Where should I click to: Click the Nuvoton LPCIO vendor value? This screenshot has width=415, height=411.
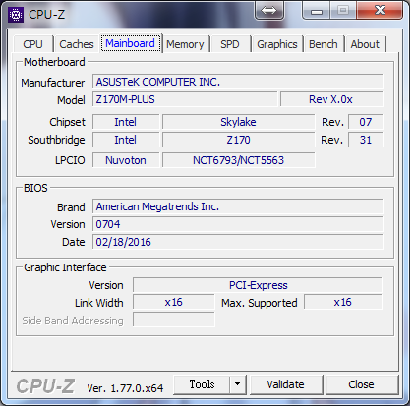point(126,160)
